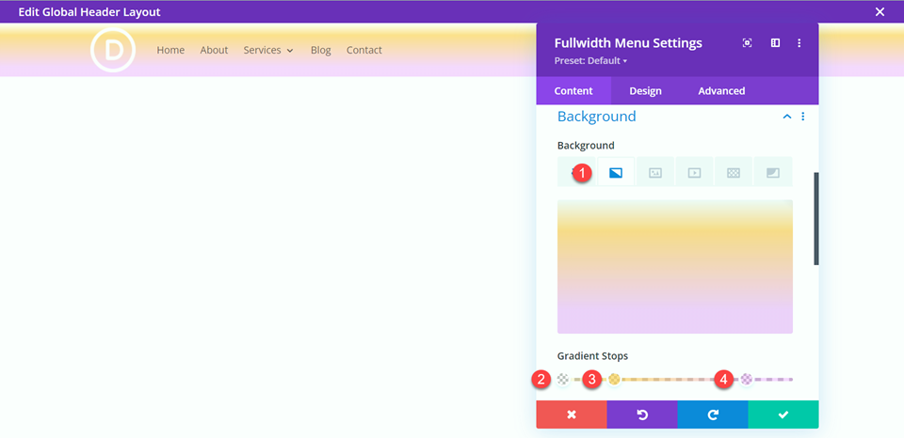This screenshot has height=438, width=904.
Task: Select the background image tab icon
Action: point(655,171)
